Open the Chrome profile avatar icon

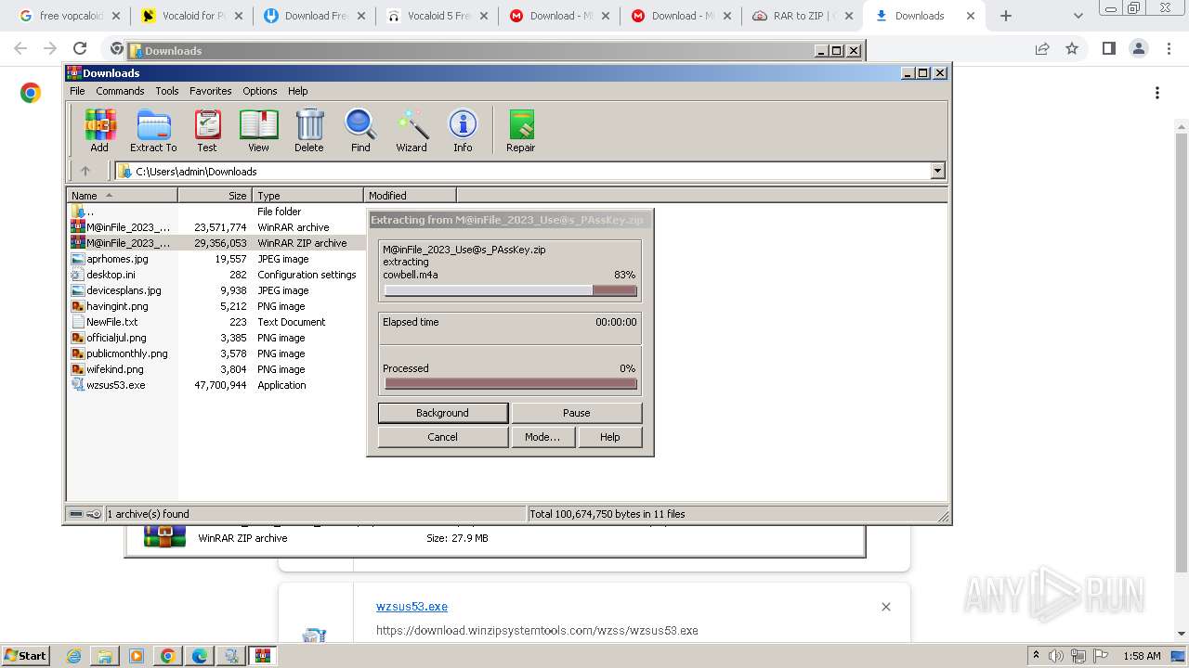(x=1138, y=48)
